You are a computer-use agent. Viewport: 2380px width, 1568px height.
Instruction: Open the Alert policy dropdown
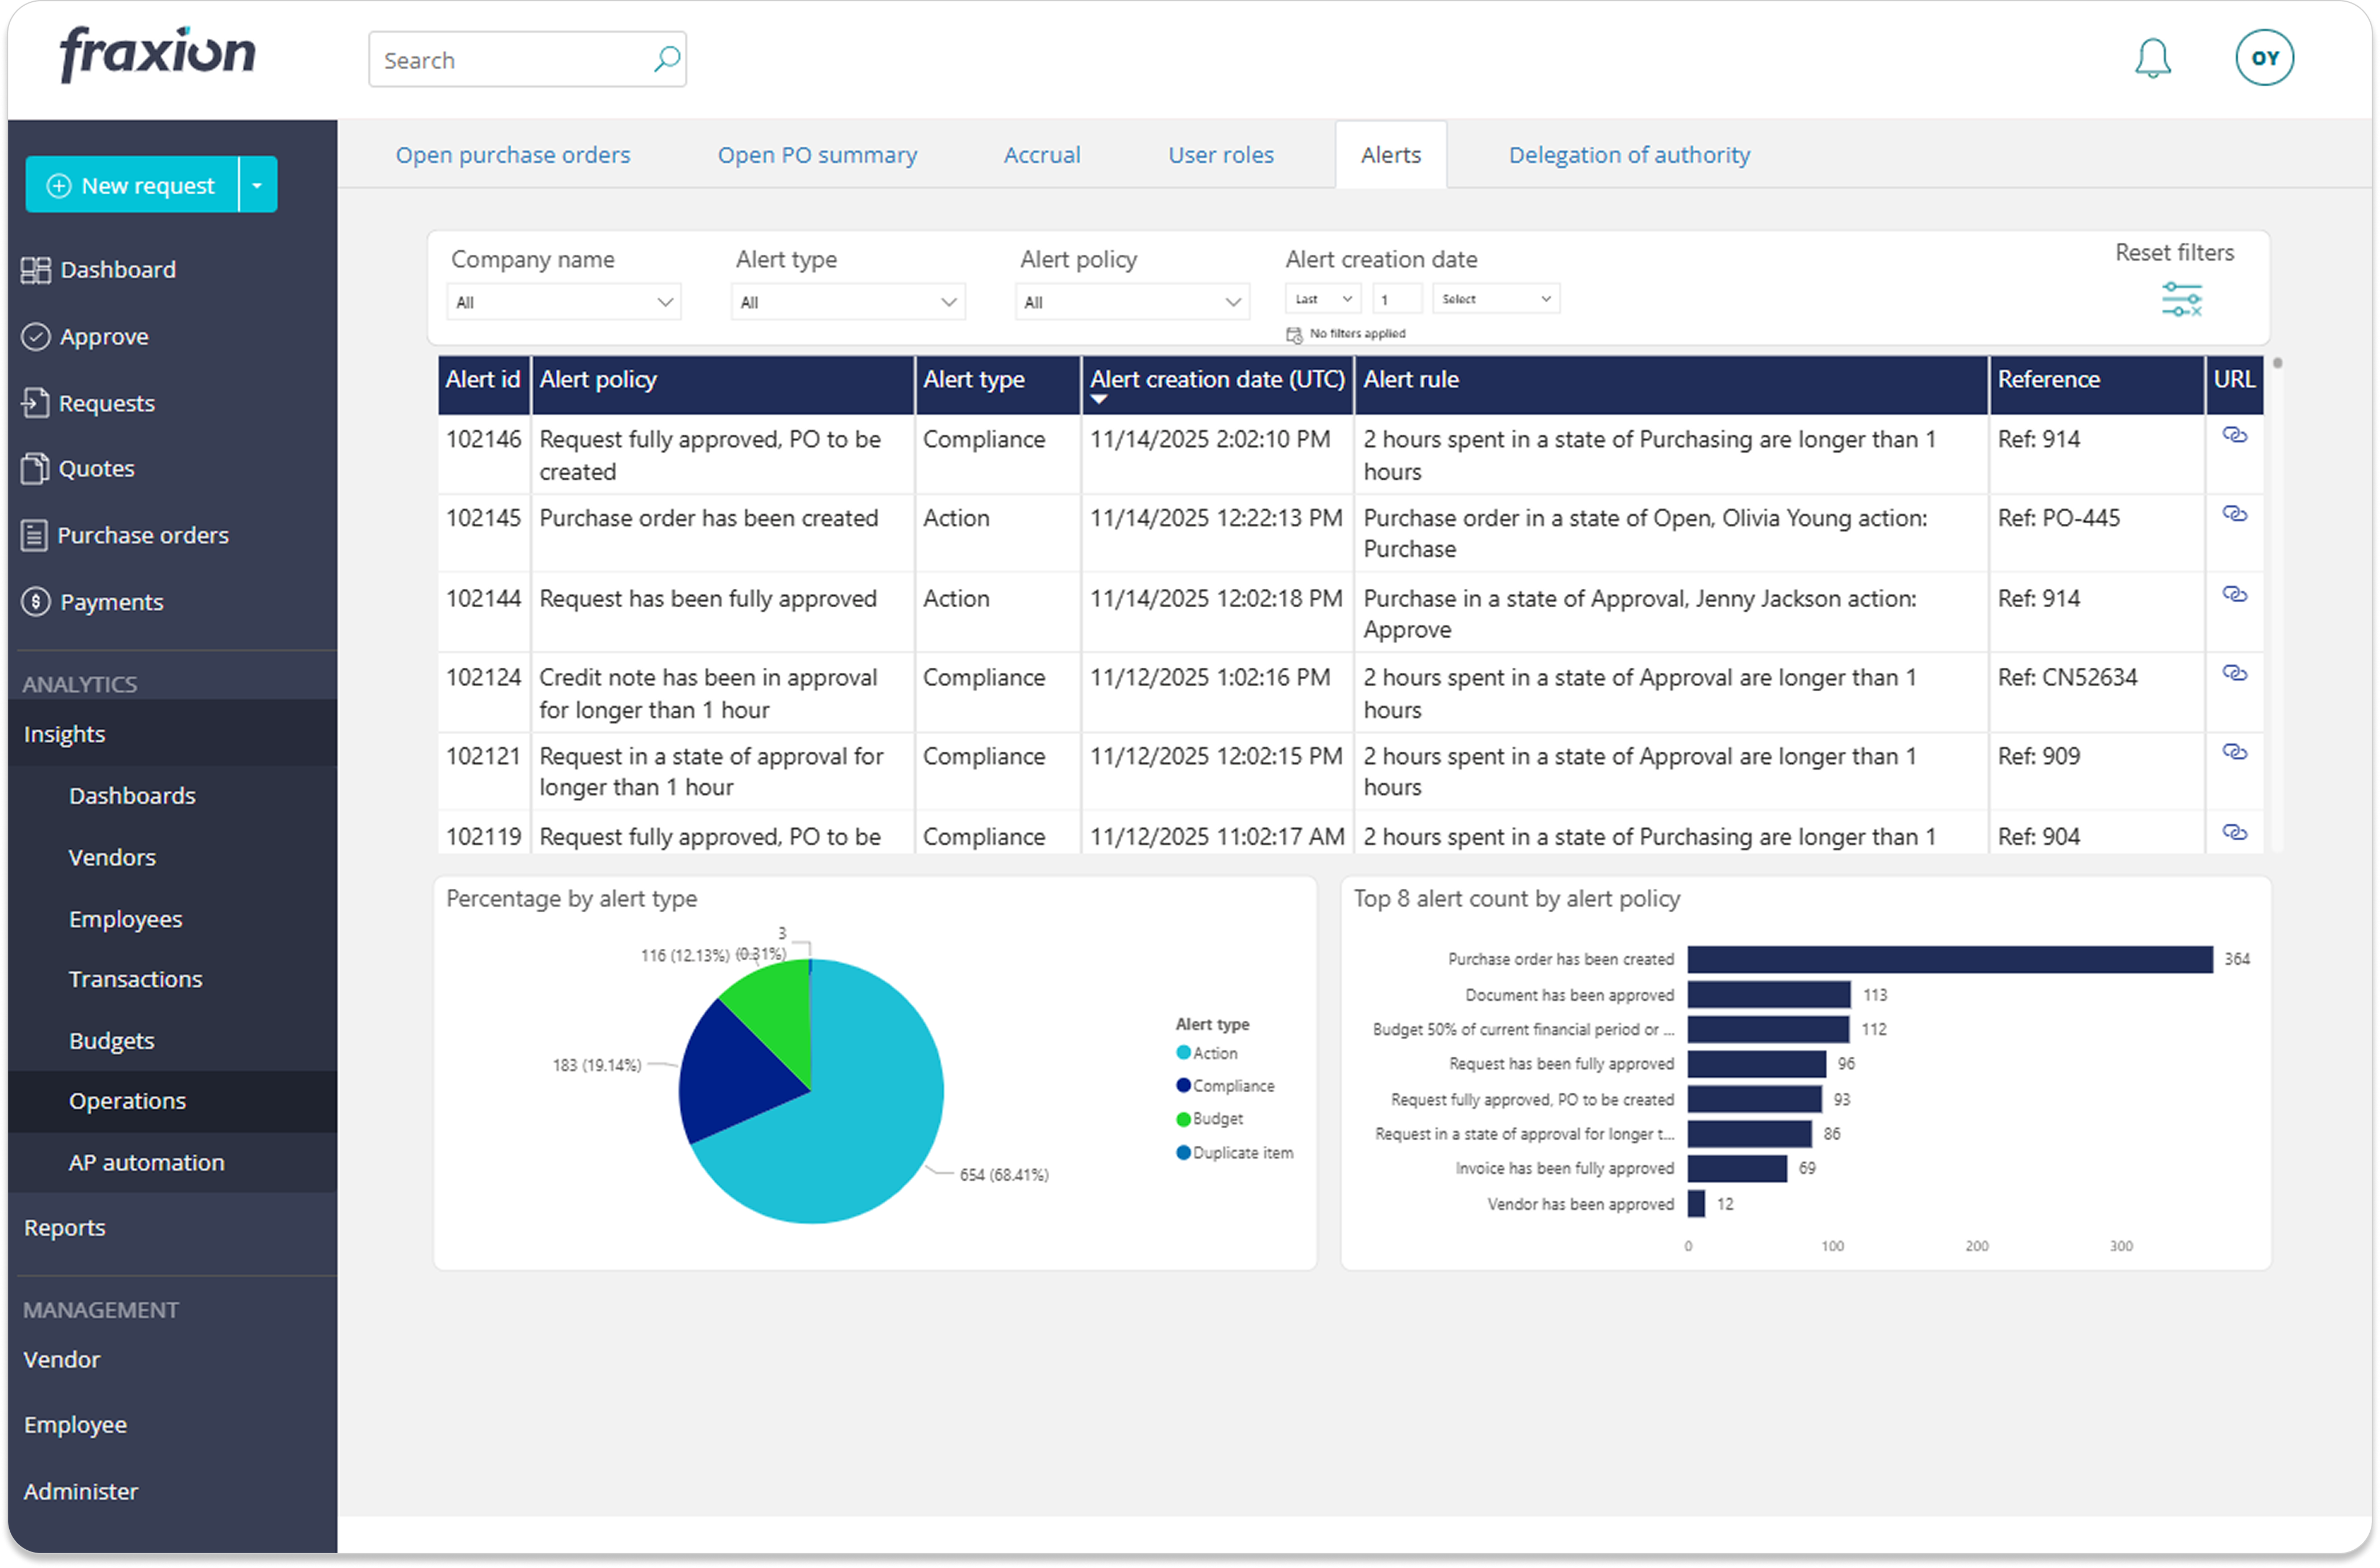pyautogui.click(x=1132, y=302)
